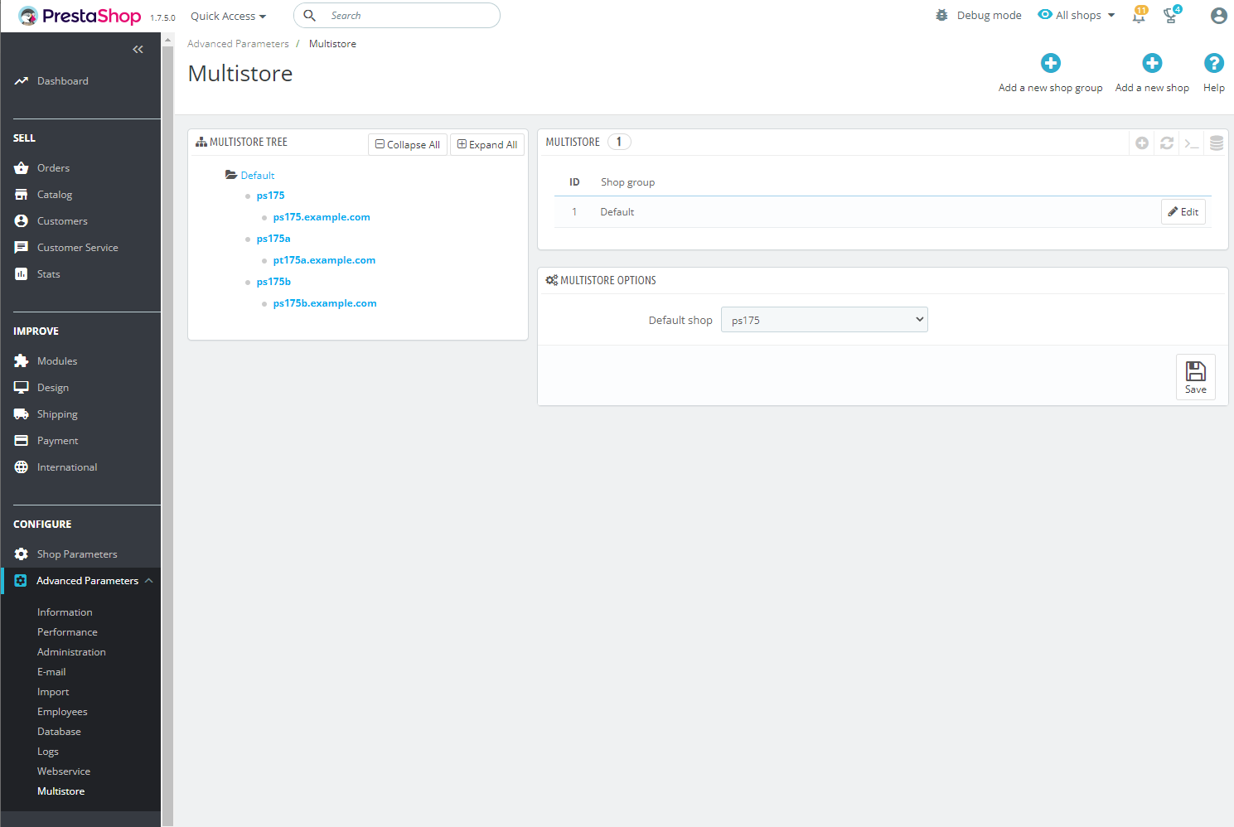
Task: Open E-mail submenu
Action: (51, 672)
